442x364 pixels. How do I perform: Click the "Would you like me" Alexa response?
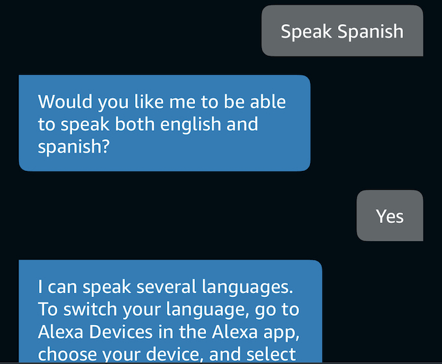tap(164, 123)
